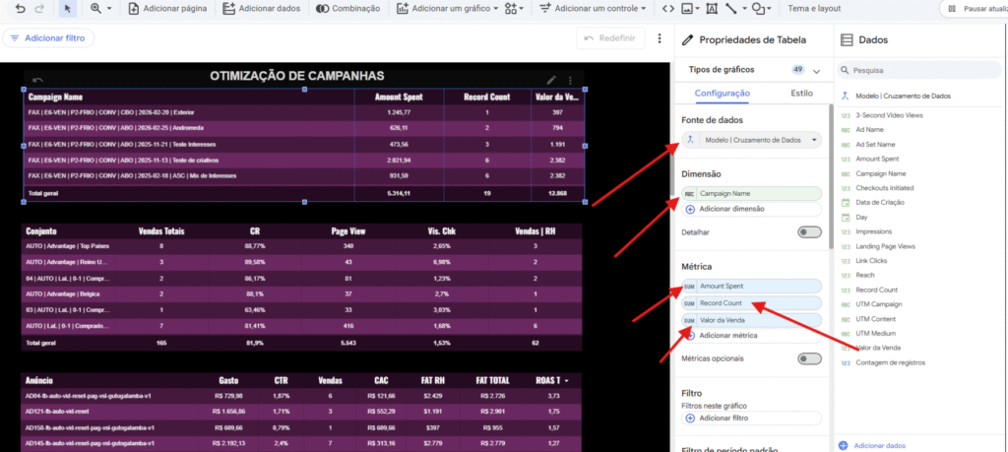Open the three-dot menu beside Redefinir

(659, 38)
